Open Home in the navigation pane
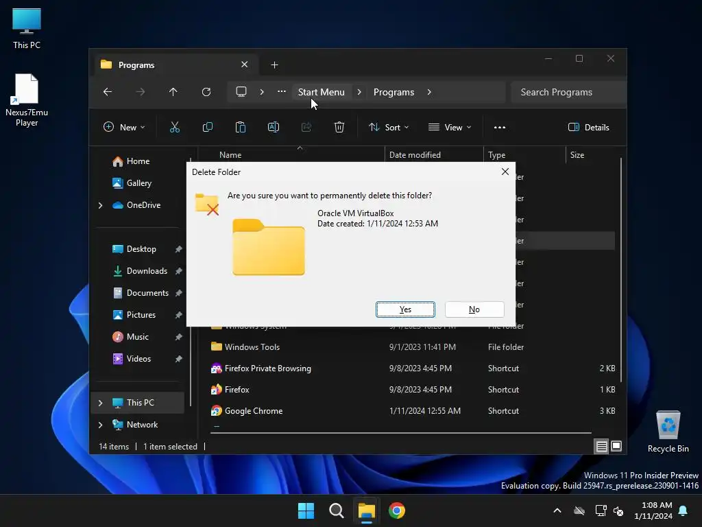 (138, 161)
